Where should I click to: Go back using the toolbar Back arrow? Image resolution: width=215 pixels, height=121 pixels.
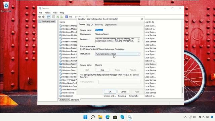40,17
